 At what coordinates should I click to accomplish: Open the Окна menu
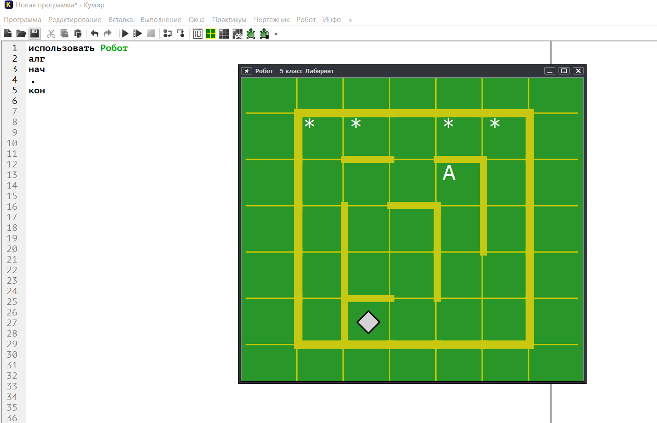click(196, 20)
